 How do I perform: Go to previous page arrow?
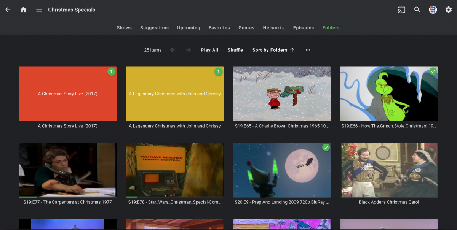173,50
